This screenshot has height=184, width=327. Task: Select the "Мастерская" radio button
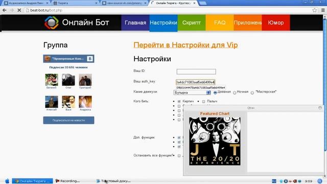click(252, 93)
